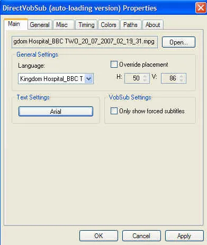Open the About tab
This screenshot has height=245, width=207.
[153, 25]
